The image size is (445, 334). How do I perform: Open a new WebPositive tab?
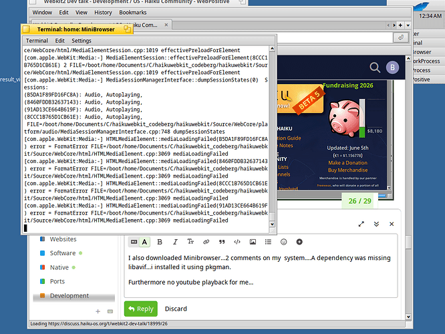[400, 25]
